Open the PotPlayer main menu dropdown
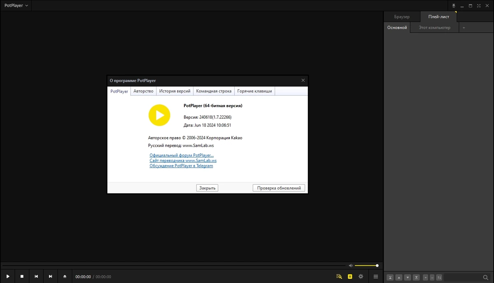 click(16, 6)
